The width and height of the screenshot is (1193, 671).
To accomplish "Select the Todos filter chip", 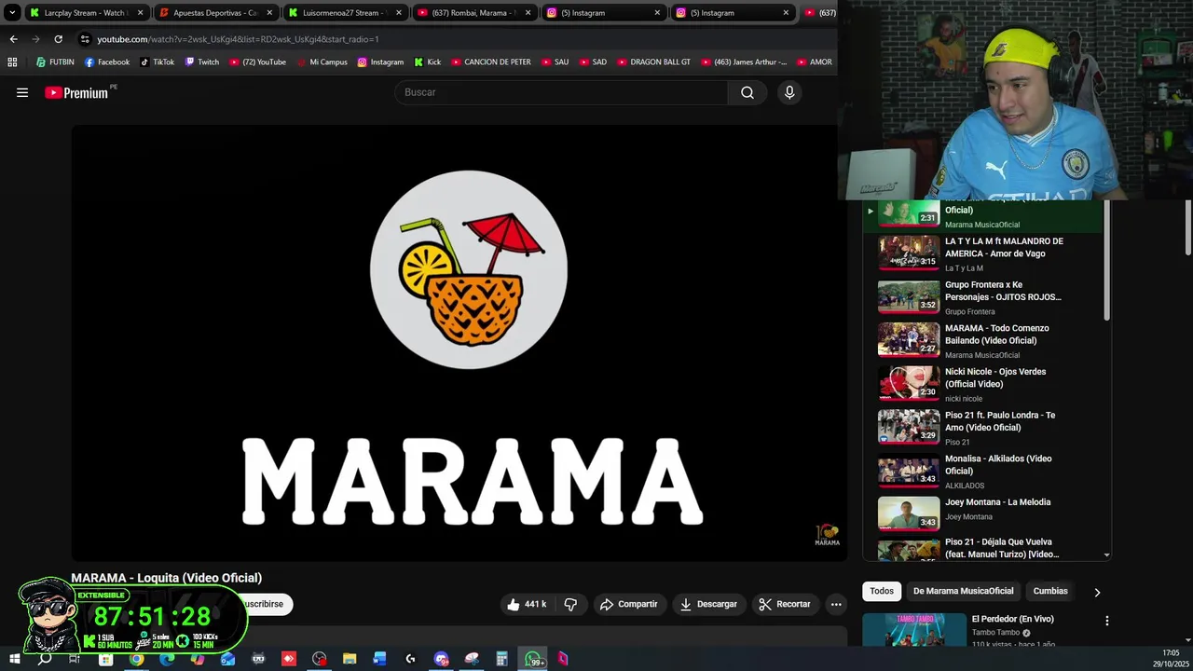I will pyautogui.click(x=882, y=591).
